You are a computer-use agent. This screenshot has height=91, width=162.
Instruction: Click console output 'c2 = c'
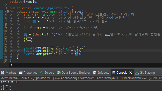[x=6, y=85]
